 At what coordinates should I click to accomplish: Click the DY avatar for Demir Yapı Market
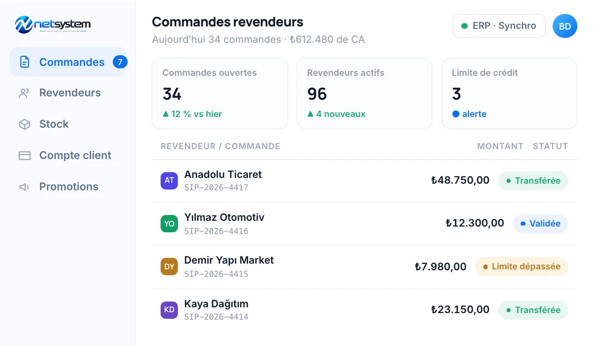(x=169, y=266)
